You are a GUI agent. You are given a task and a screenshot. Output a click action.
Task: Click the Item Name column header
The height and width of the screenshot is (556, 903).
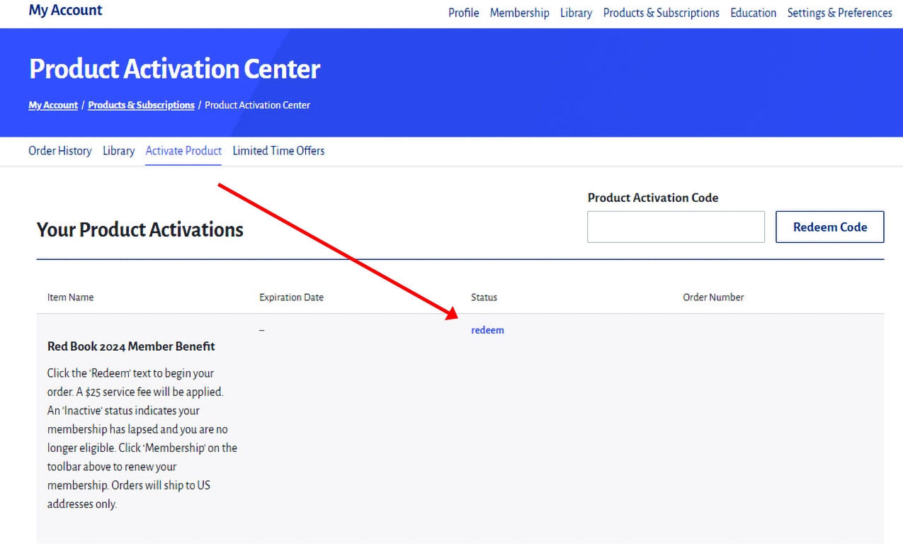70,297
